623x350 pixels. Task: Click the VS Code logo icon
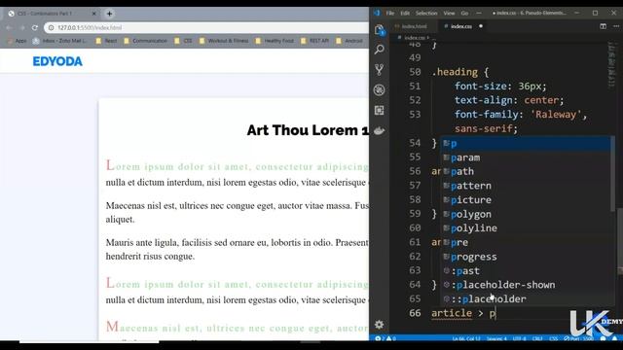pyautogui.click(x=377, y=13)
